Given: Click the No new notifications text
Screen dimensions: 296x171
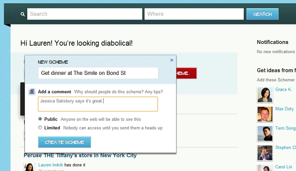Looking at the screenshot, I should click(x=276, y=52).
